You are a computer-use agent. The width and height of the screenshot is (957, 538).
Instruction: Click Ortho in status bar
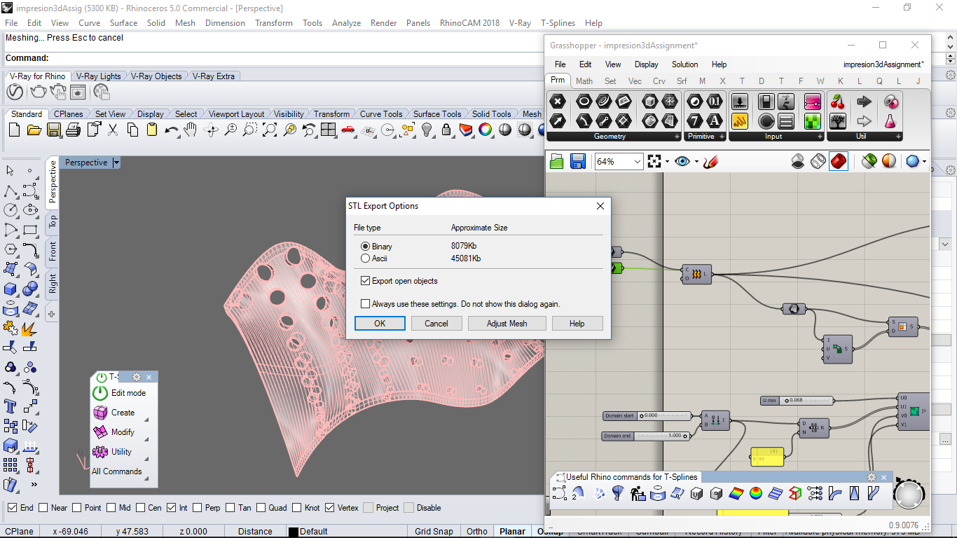[x=477, y=532]
